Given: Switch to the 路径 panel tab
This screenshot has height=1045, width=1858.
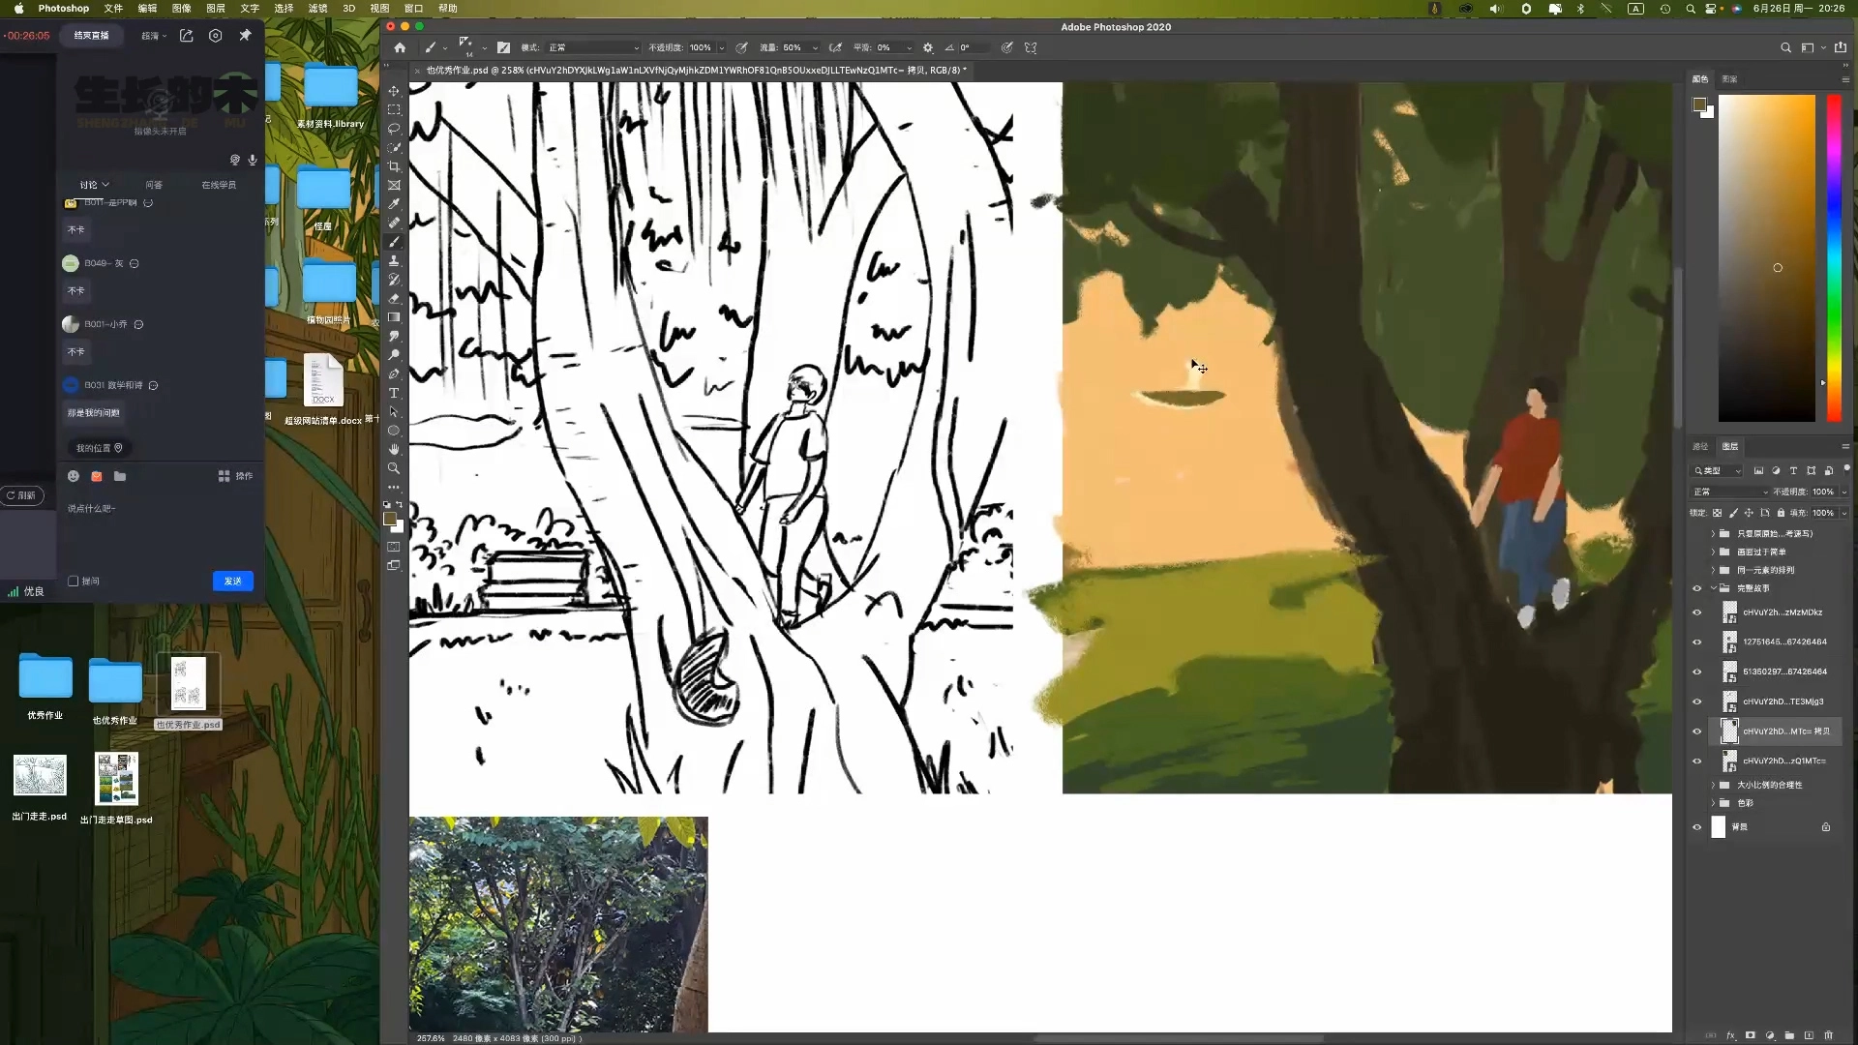Looking at the screenshot, I should point(1700,446).
